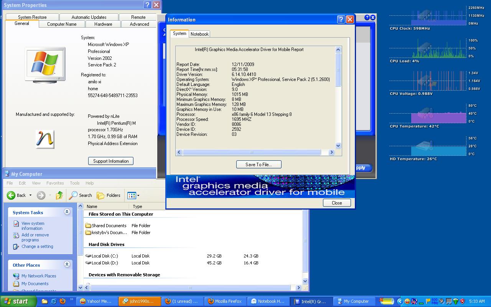Click the wireless network tray icon
Screen dimensions: 491x307
pos(455,301)
